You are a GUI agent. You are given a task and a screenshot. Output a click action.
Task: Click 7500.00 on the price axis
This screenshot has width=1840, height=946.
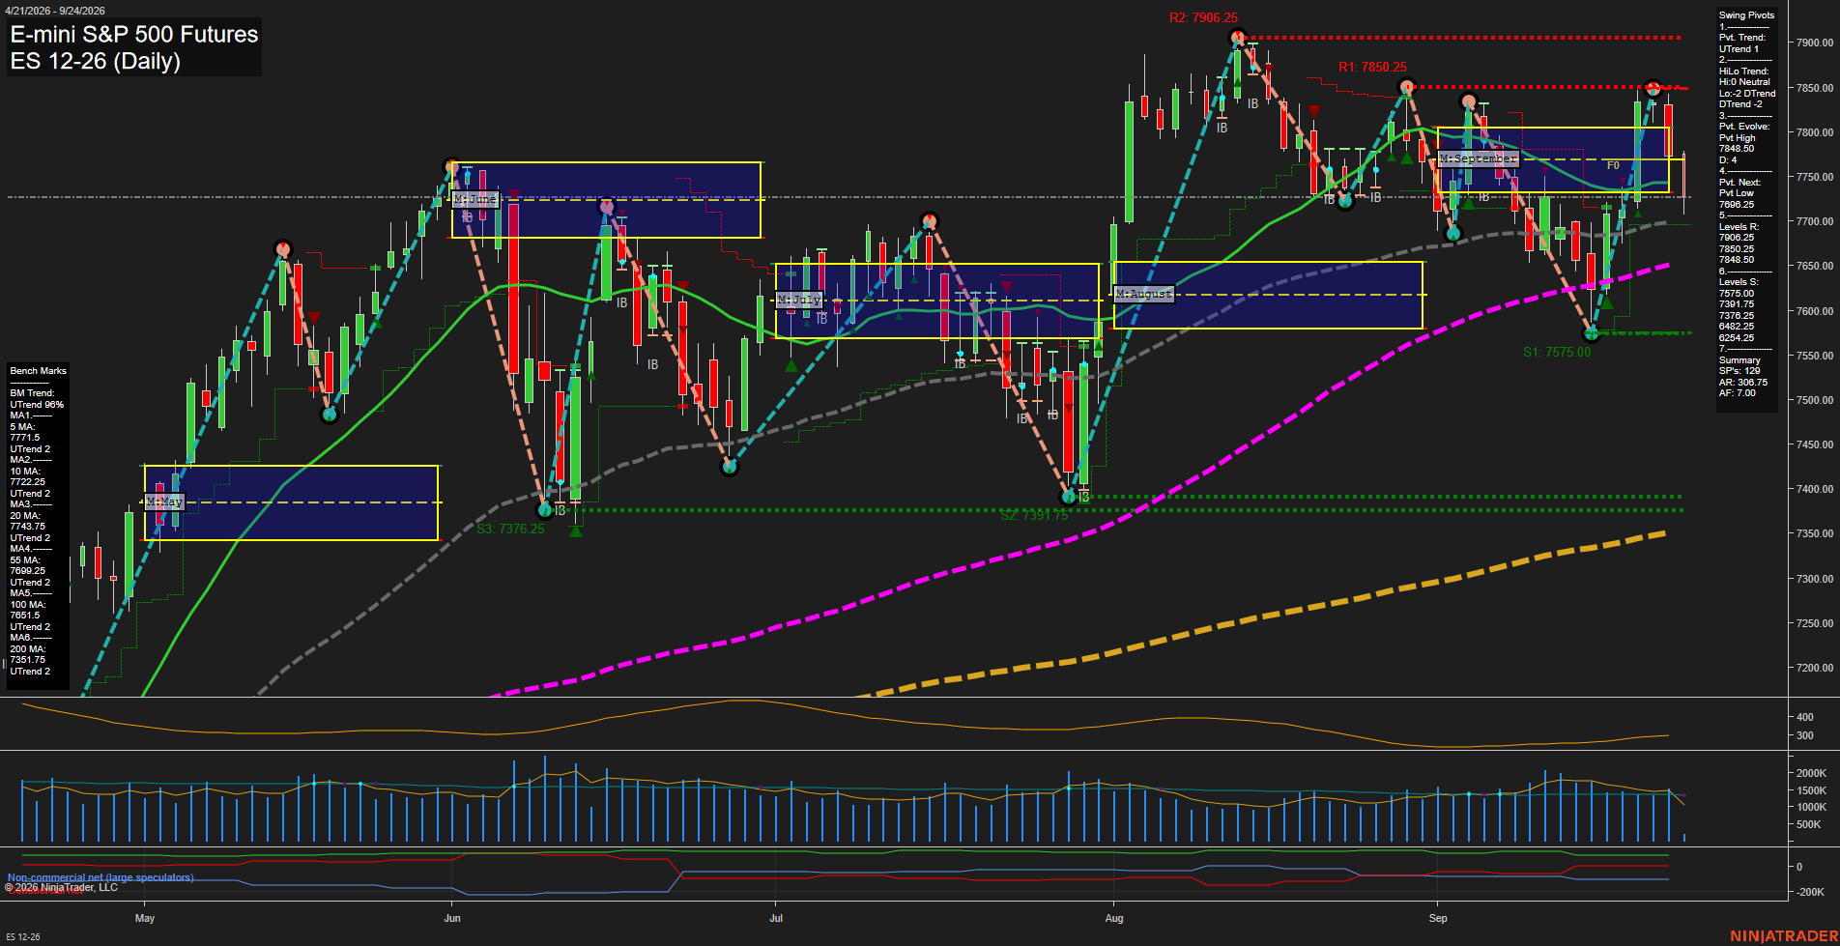1815,400
